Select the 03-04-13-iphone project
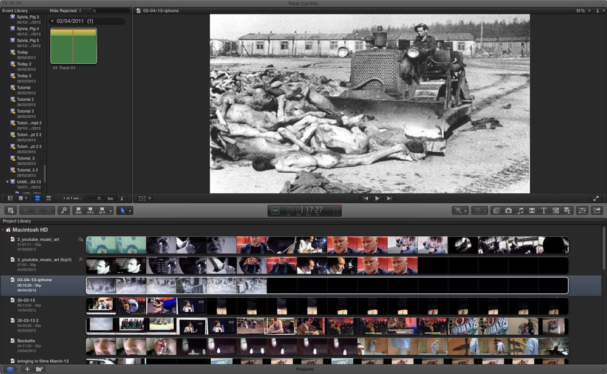This screenshot has width=607, height=374. [35, 280]
